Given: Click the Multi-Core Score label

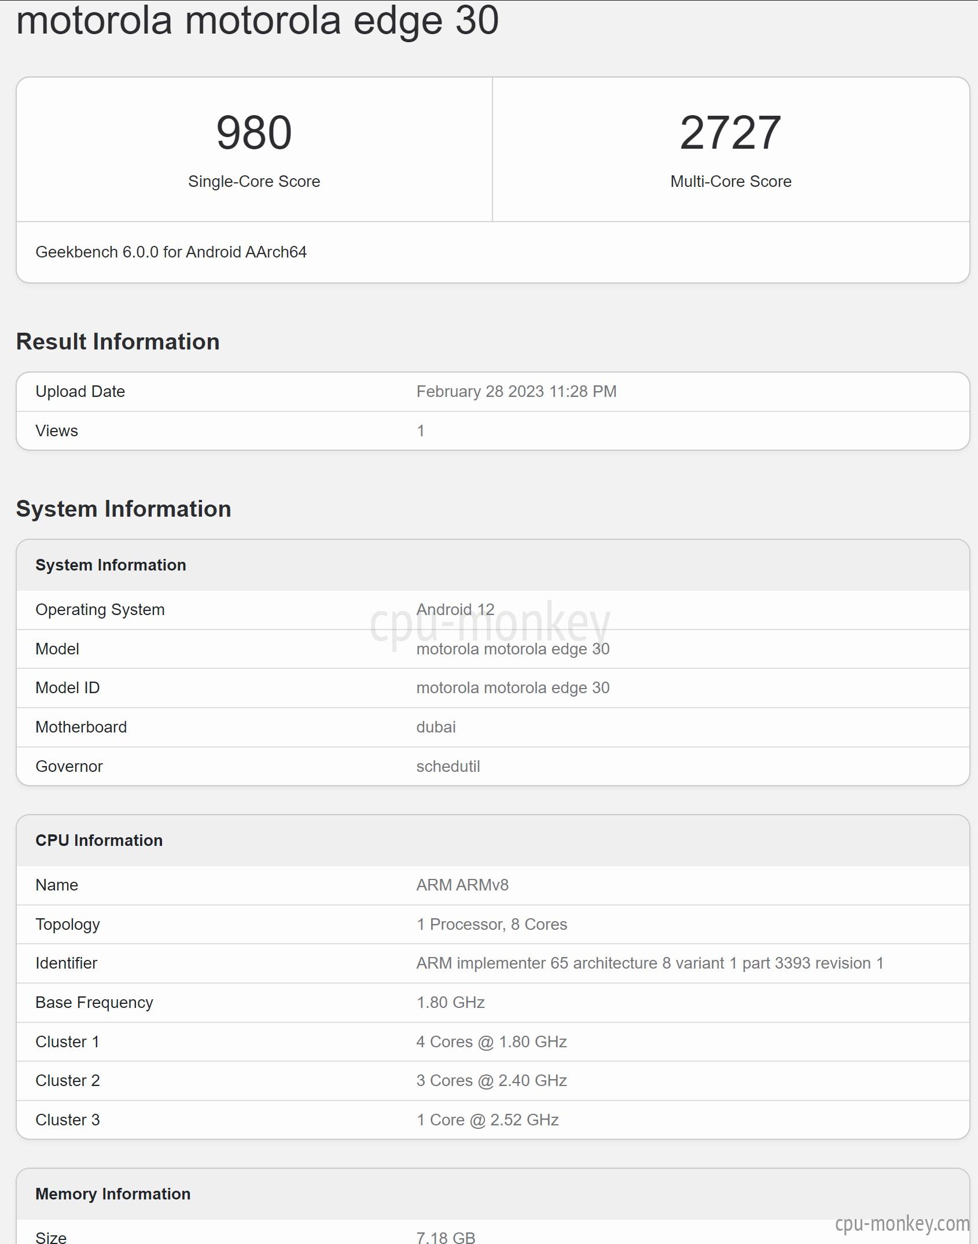Looking at the screenshot, I should pos(731,181).
